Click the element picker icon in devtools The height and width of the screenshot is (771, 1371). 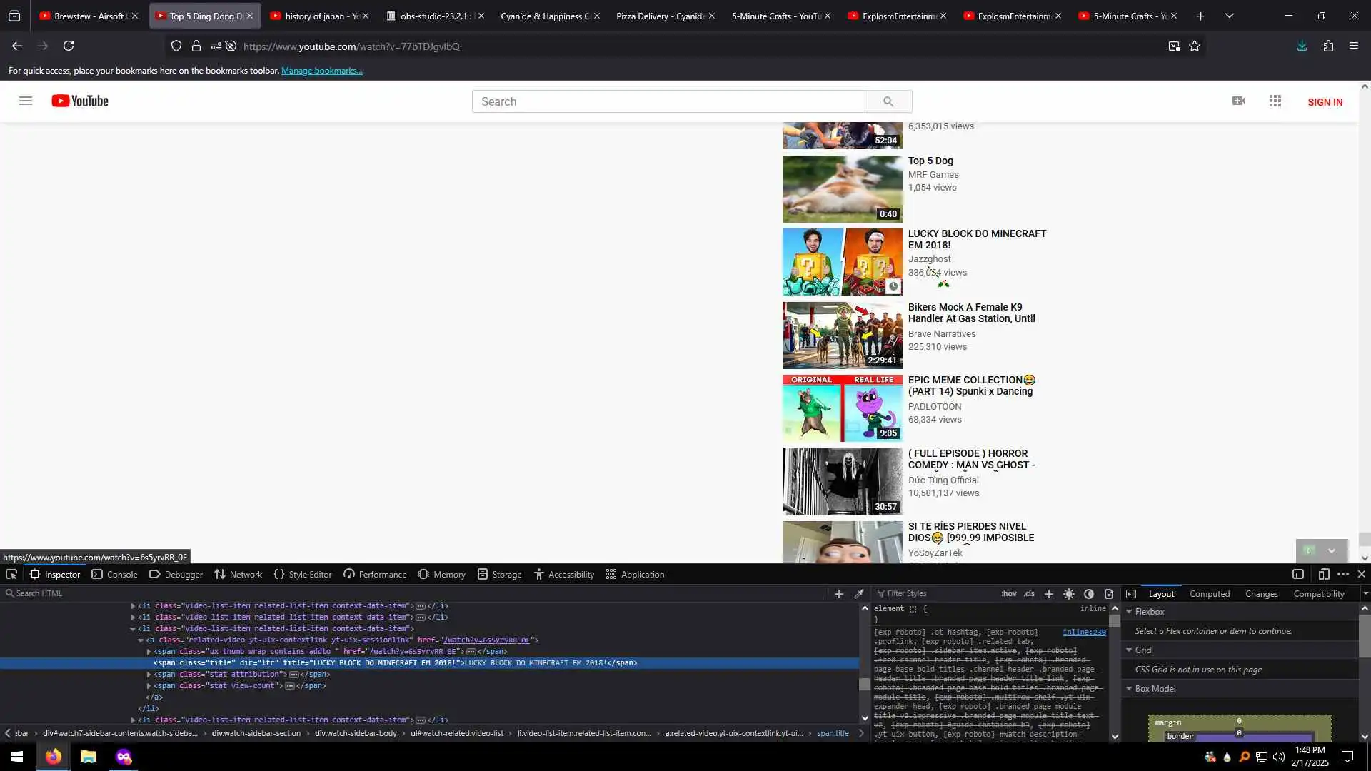pos(11,574)
